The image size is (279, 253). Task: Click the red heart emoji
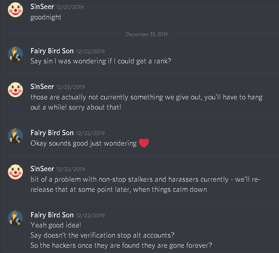(x=144, y=143)
